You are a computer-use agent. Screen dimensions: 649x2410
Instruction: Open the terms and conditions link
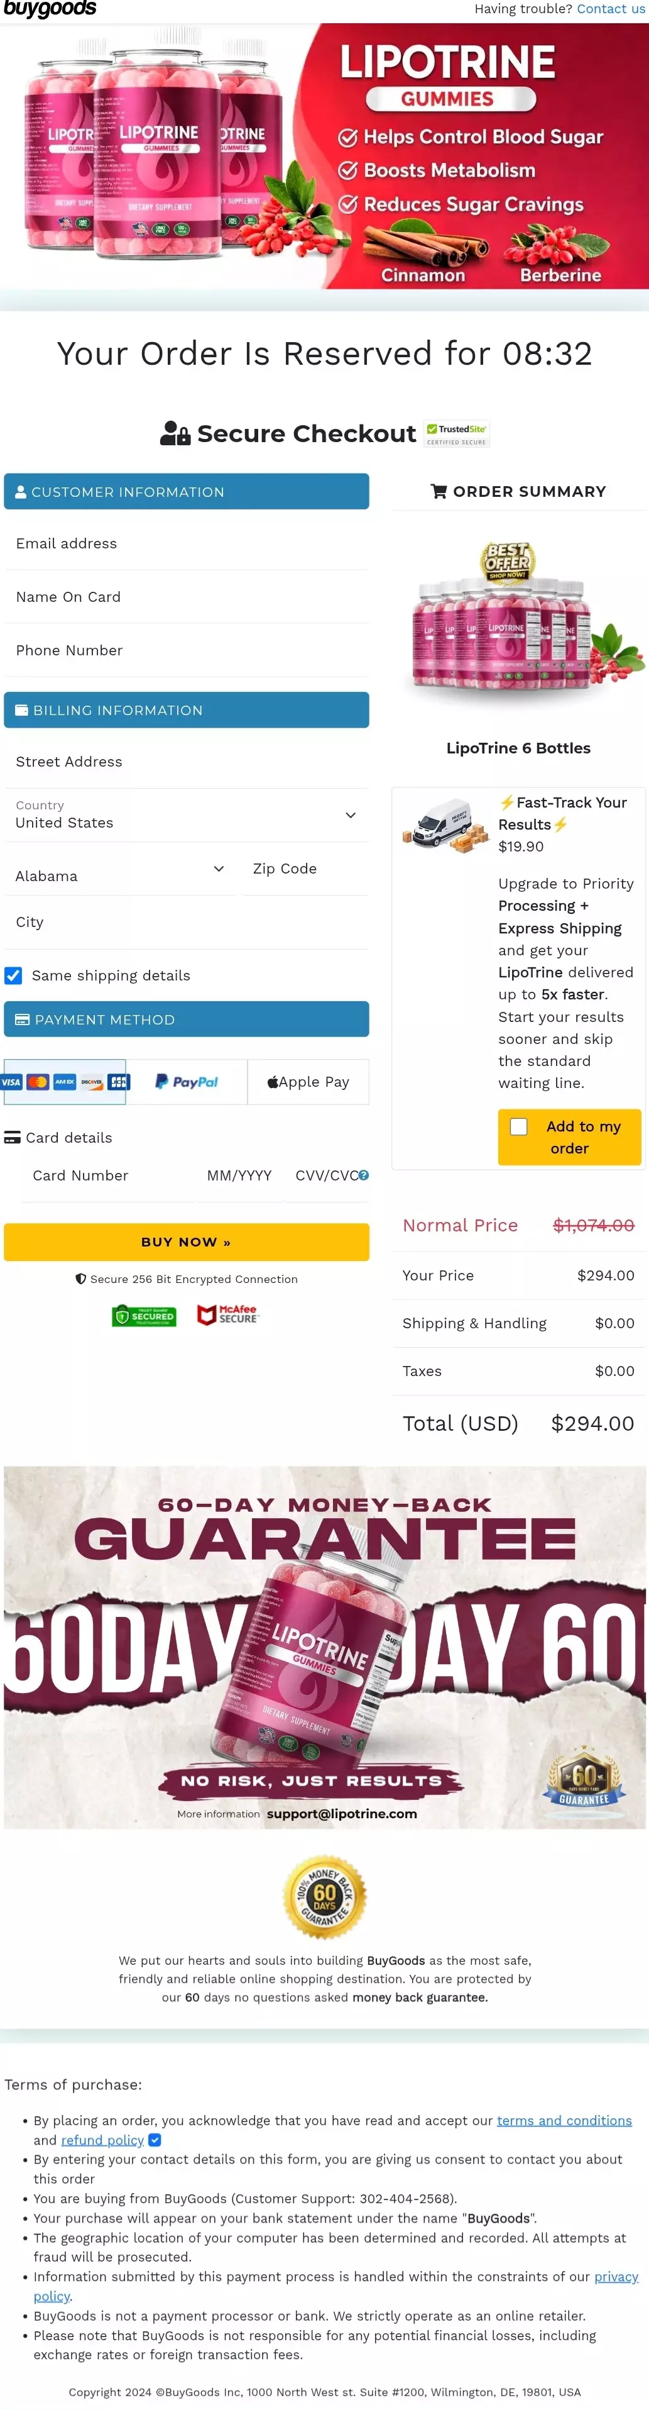564,2120
